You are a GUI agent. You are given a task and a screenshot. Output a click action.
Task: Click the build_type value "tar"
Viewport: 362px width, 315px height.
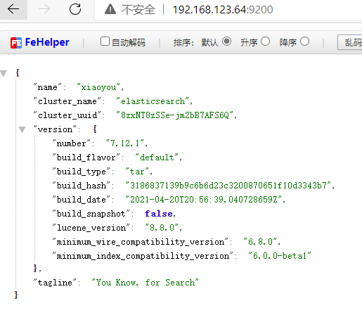coord(137,172)
